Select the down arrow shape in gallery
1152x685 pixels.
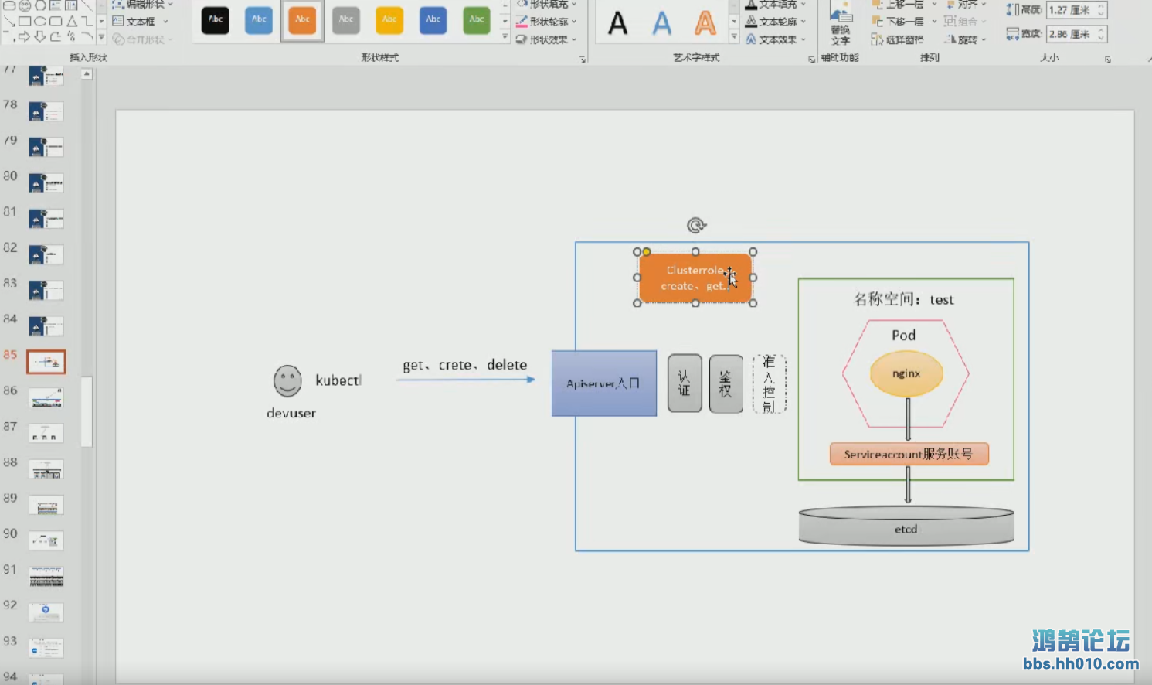[x=40, y=36]
